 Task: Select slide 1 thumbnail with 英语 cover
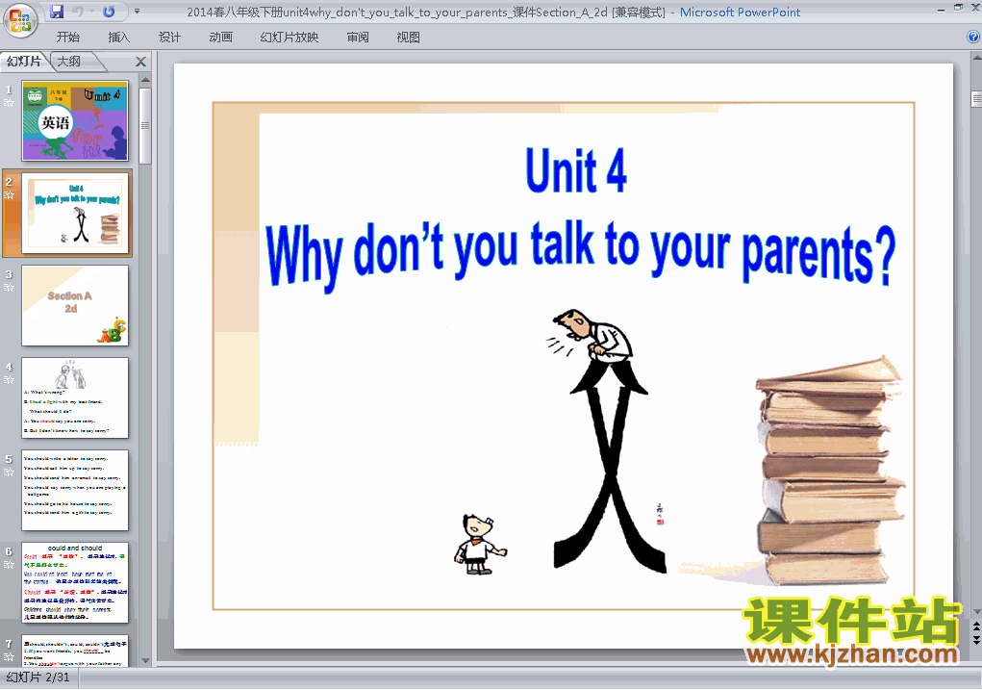pos(75,121)
